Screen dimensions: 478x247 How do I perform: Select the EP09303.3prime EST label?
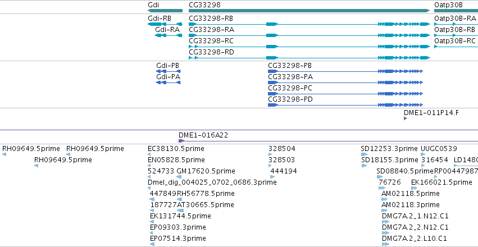(178, 227)
